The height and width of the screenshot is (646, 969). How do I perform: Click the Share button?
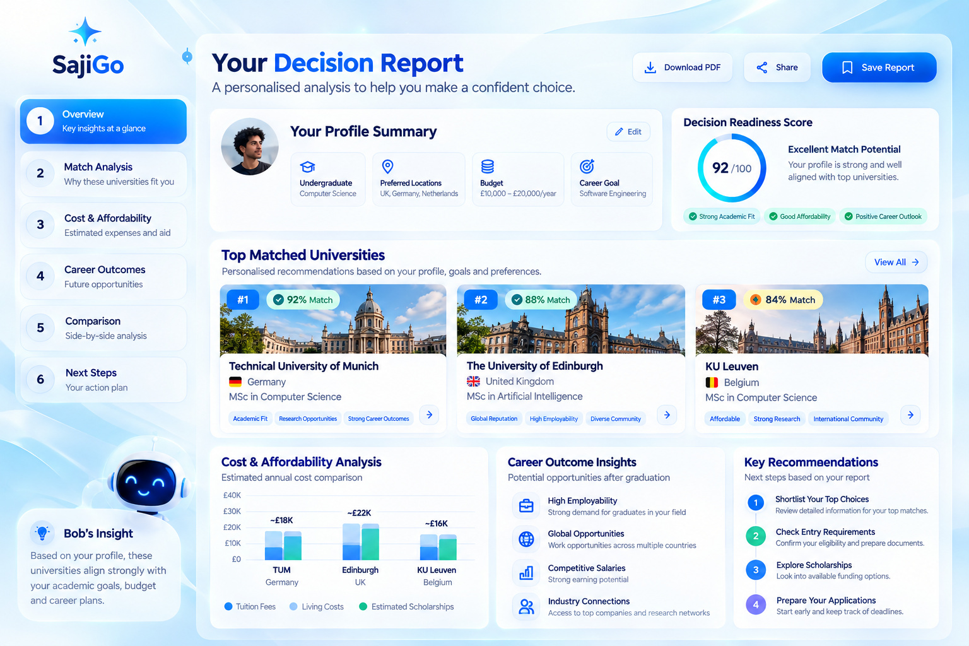click(x=777, y=68)
